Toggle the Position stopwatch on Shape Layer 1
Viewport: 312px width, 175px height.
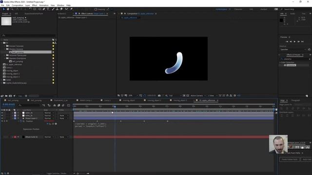[x=21, y=121]
